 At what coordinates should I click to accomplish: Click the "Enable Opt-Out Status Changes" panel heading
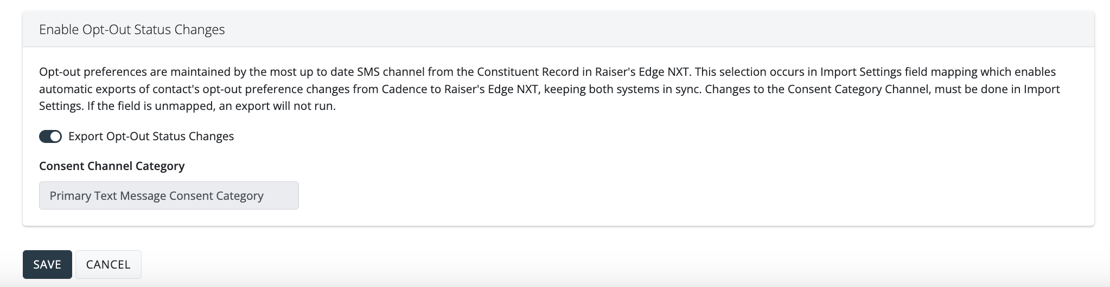(132, 29)
